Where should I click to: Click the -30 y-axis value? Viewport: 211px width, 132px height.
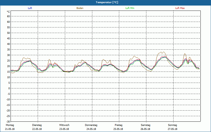click(x=8, y=121)
